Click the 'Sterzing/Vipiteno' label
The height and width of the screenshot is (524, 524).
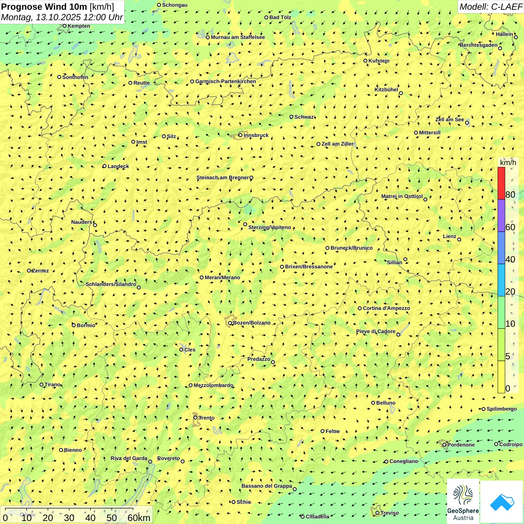point(269,227)
